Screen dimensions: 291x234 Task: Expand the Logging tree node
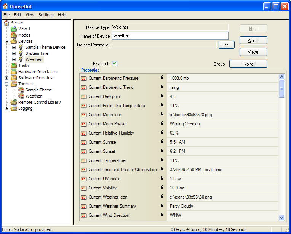point(7,109)
